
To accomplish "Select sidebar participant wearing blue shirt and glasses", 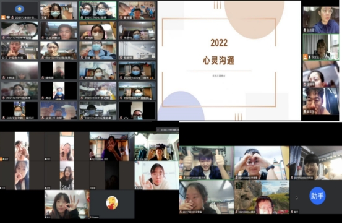I will [x=320, y=20].
